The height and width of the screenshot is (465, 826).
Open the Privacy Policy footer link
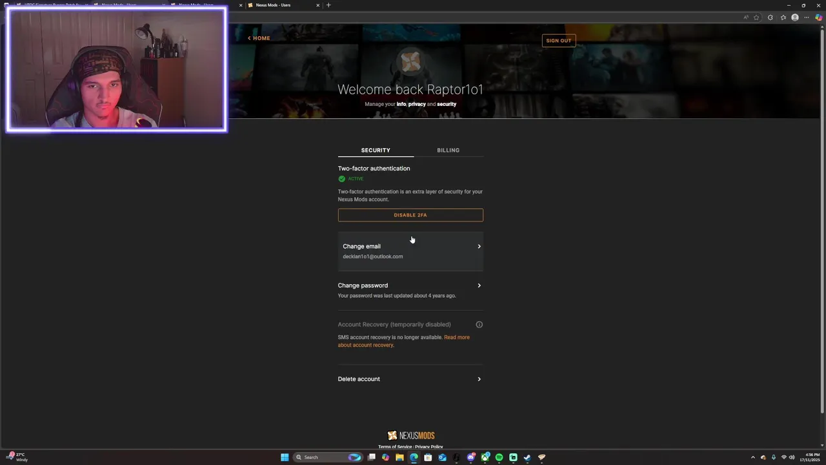click(429, 447)
